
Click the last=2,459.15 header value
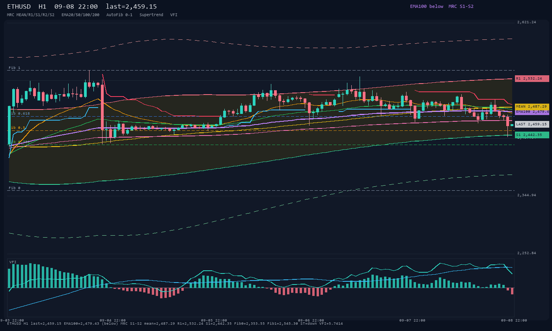pos(131,7)
